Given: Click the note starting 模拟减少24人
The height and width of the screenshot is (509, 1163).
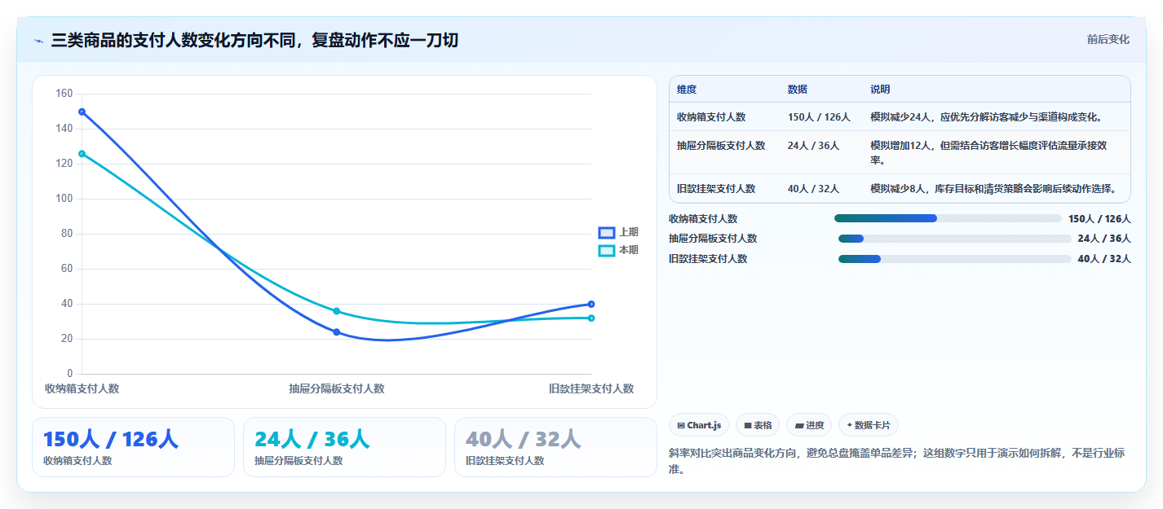Looking at the screenshot, I should 987,117.
